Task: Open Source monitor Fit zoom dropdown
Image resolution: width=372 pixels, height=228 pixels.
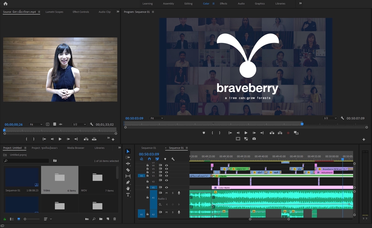Action: tap(36, 124)
